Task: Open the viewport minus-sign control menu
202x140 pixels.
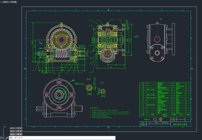Action: coord(1,2)
